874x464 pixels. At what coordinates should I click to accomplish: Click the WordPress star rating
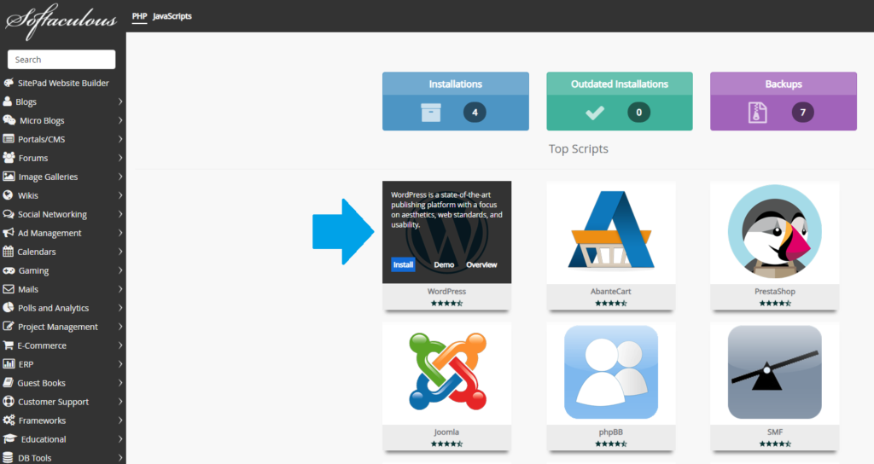(x=446, y=303)
